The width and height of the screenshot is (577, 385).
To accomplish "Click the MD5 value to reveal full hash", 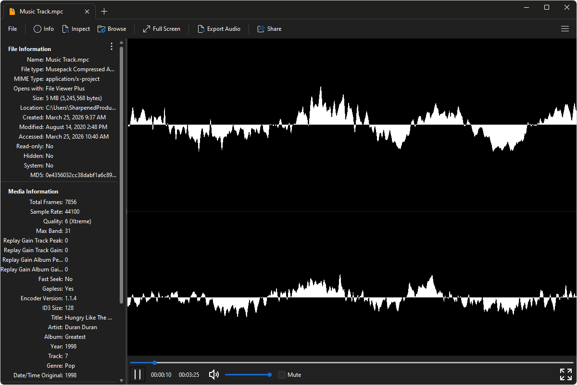I will [80, 175].
